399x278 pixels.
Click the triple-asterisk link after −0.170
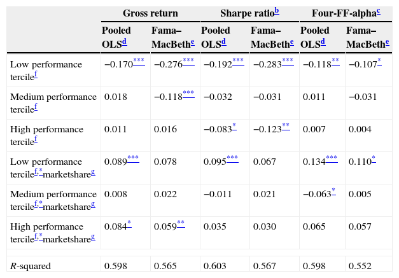[140, 61]
